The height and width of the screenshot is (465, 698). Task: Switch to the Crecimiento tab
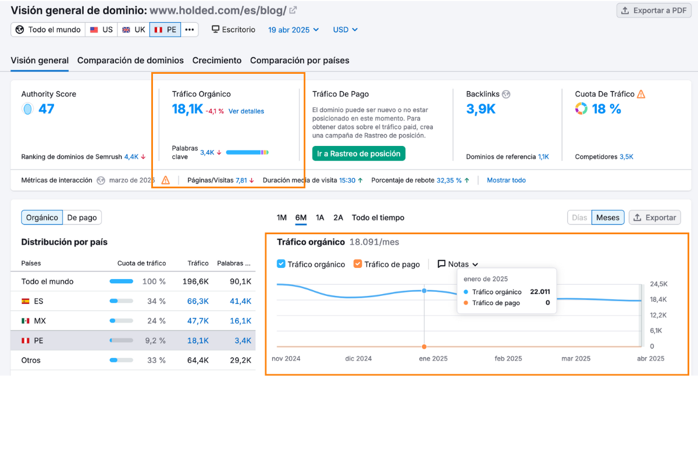(217, 60)
